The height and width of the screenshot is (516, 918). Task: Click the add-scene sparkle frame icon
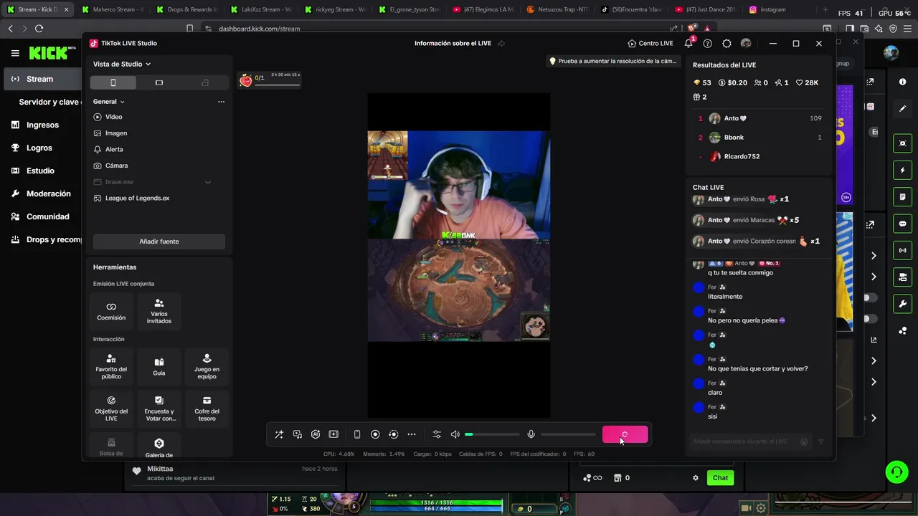coord(333,434)
